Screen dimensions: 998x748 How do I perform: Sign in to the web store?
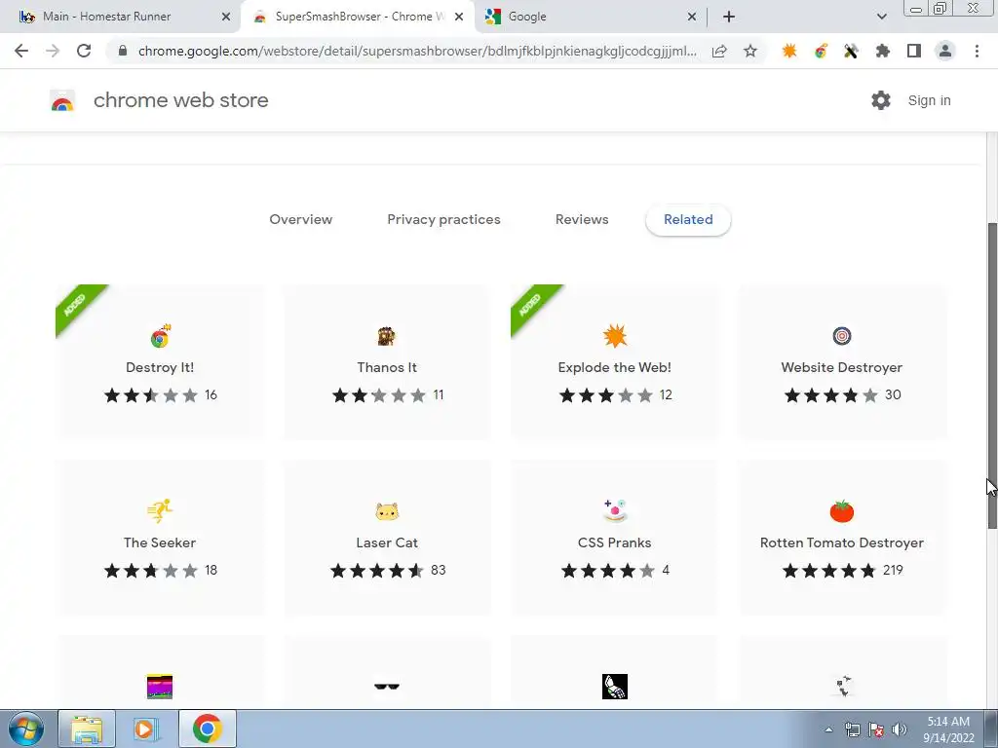coord(929,100)
